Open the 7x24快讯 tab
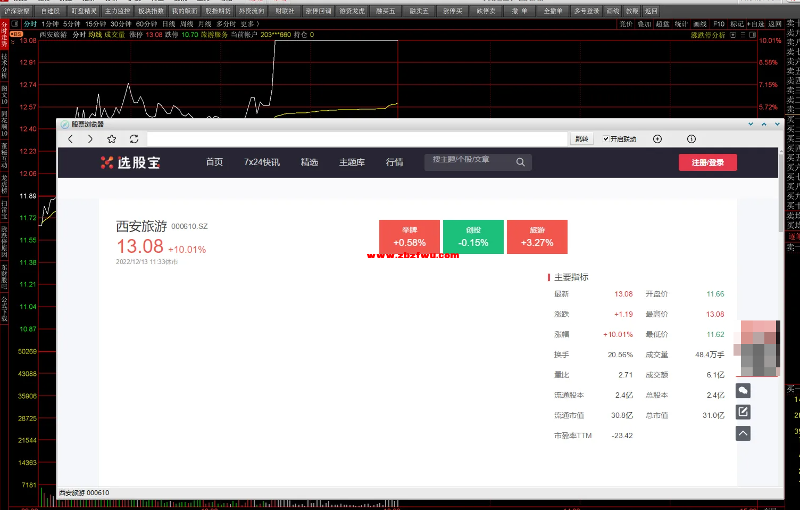The image size is (800, 510). tap(262, 162)
